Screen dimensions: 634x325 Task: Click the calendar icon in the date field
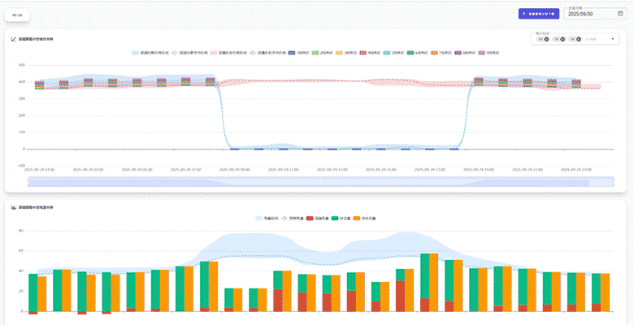[x=620, y=14]
